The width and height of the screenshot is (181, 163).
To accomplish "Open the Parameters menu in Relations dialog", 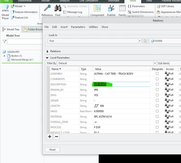I will pos(78,27).
